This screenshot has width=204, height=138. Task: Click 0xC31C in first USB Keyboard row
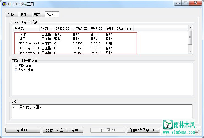(95, 44)
